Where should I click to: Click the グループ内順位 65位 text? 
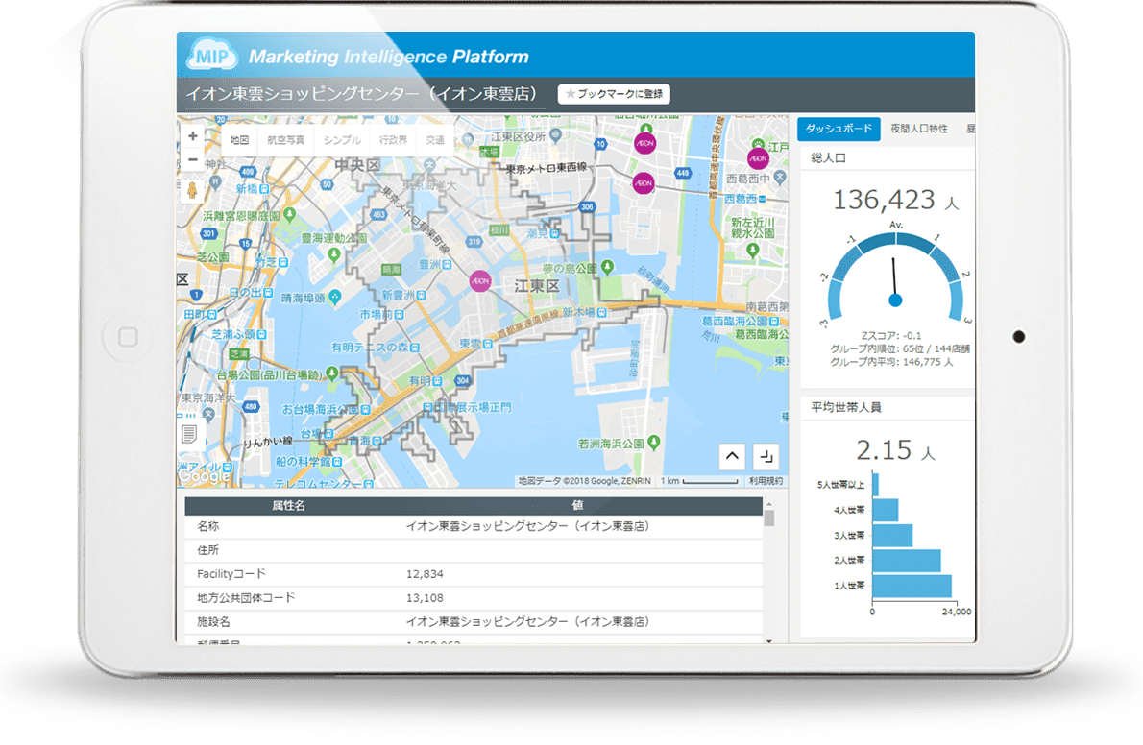[900, 349]
